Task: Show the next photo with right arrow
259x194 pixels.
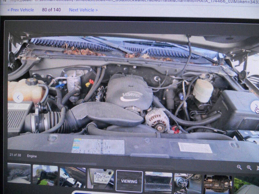Action: pyautogui.click(x=255, y=106)
